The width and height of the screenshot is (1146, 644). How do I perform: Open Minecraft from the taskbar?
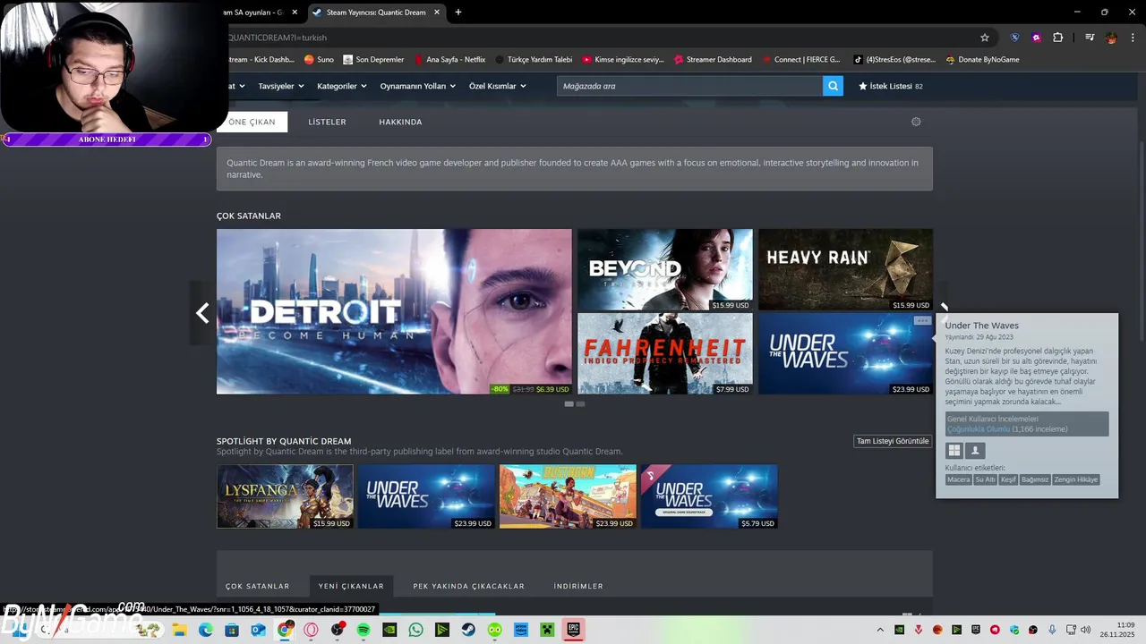point(547,630)
